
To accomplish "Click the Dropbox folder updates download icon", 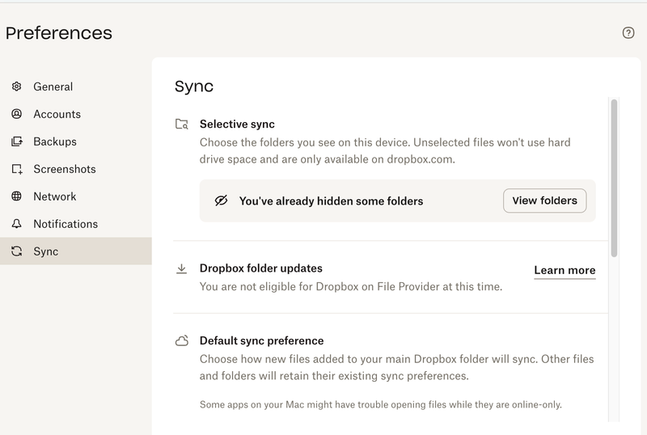I will click(x=182, y=268).
